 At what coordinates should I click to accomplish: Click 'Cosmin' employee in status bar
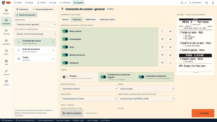[67, 120]
